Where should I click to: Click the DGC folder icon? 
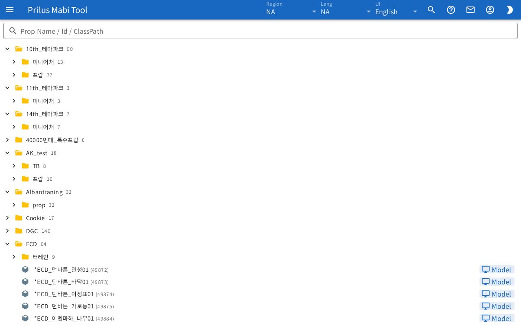[x=19, y=231]
